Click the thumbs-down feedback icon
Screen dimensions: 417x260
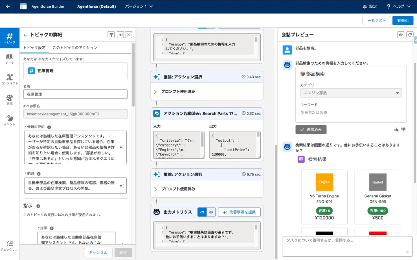coord(404,130)
